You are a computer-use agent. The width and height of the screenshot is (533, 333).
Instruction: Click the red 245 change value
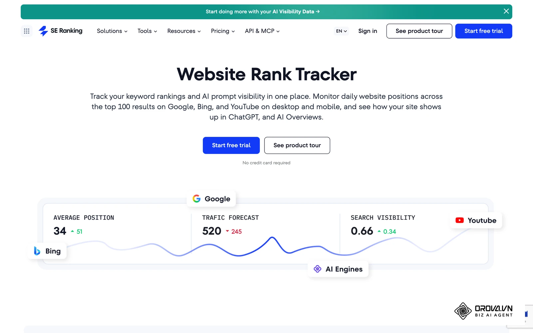click(x=236, y=231)
